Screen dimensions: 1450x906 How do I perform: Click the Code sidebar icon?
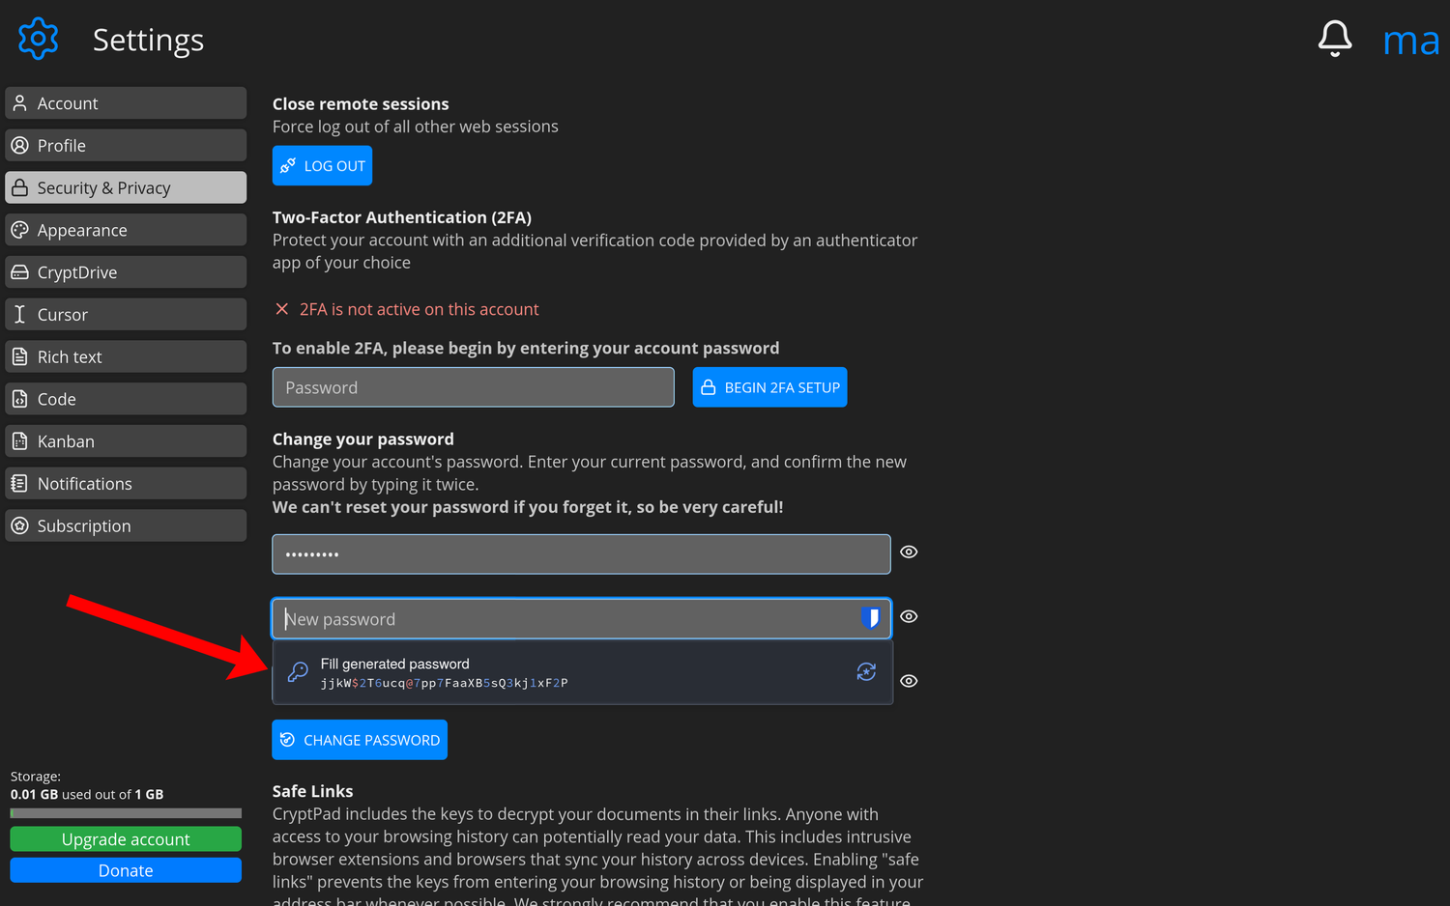coord(19,398)
